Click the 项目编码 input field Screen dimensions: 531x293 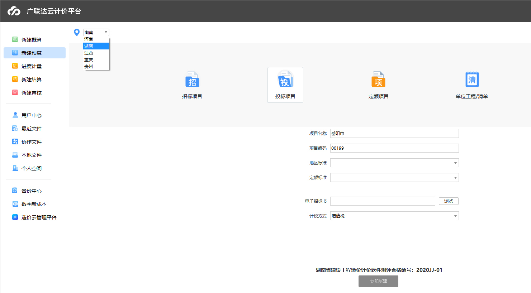point(394,148)
